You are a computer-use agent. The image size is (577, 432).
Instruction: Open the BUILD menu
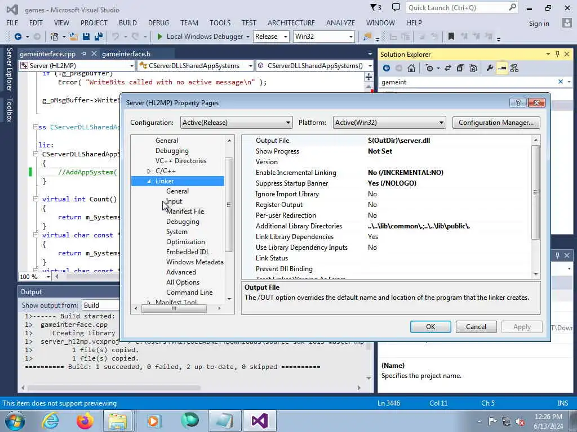click(128, 22)
